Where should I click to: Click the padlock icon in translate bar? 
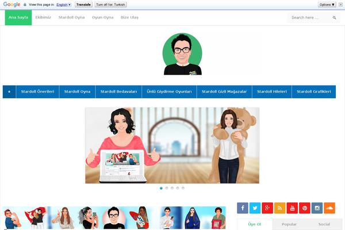[x=25, y=5]
